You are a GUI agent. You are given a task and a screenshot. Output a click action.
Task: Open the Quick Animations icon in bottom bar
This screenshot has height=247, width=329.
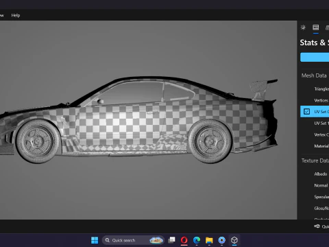tap(317, 226)
